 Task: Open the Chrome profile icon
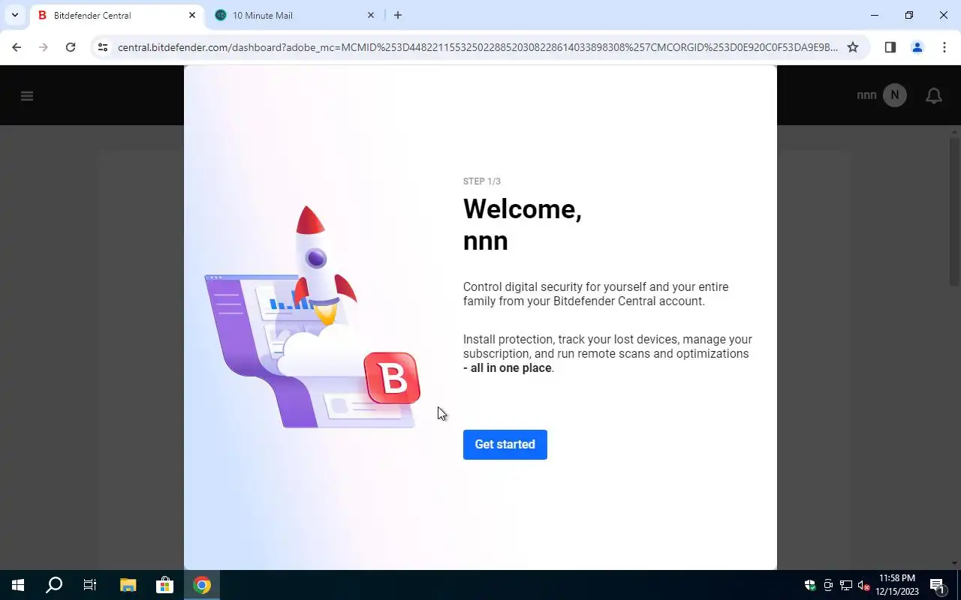tap(917, 47)
